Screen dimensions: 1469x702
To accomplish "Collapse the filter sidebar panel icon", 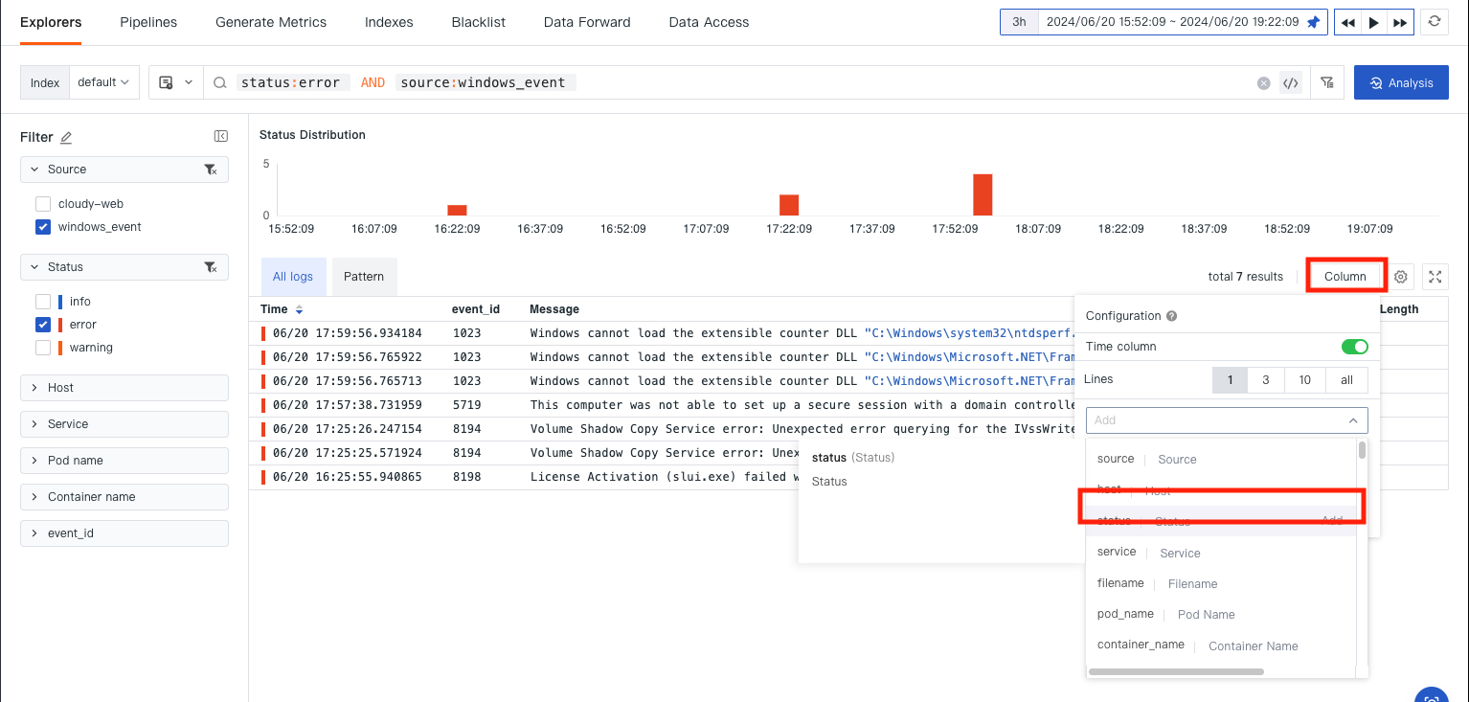I will 221,137.
